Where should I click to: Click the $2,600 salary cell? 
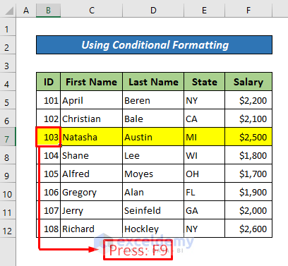pyautogui.click(x=248, y=229)
